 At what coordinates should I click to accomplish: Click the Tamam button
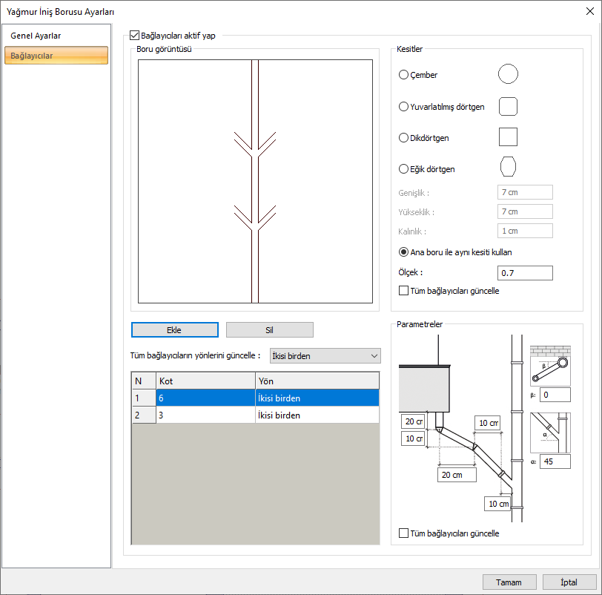point(509,582)
